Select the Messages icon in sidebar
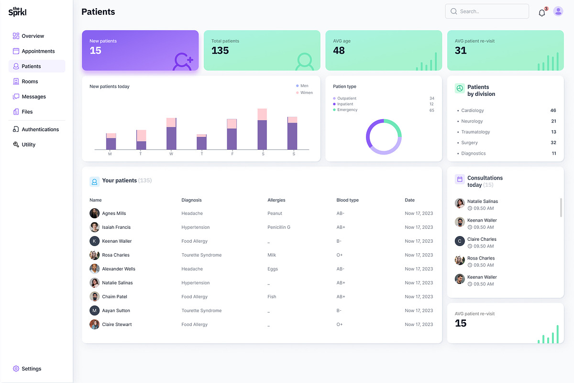The height and width of the screenshot is (383, 574). click(x=15, y=96)
